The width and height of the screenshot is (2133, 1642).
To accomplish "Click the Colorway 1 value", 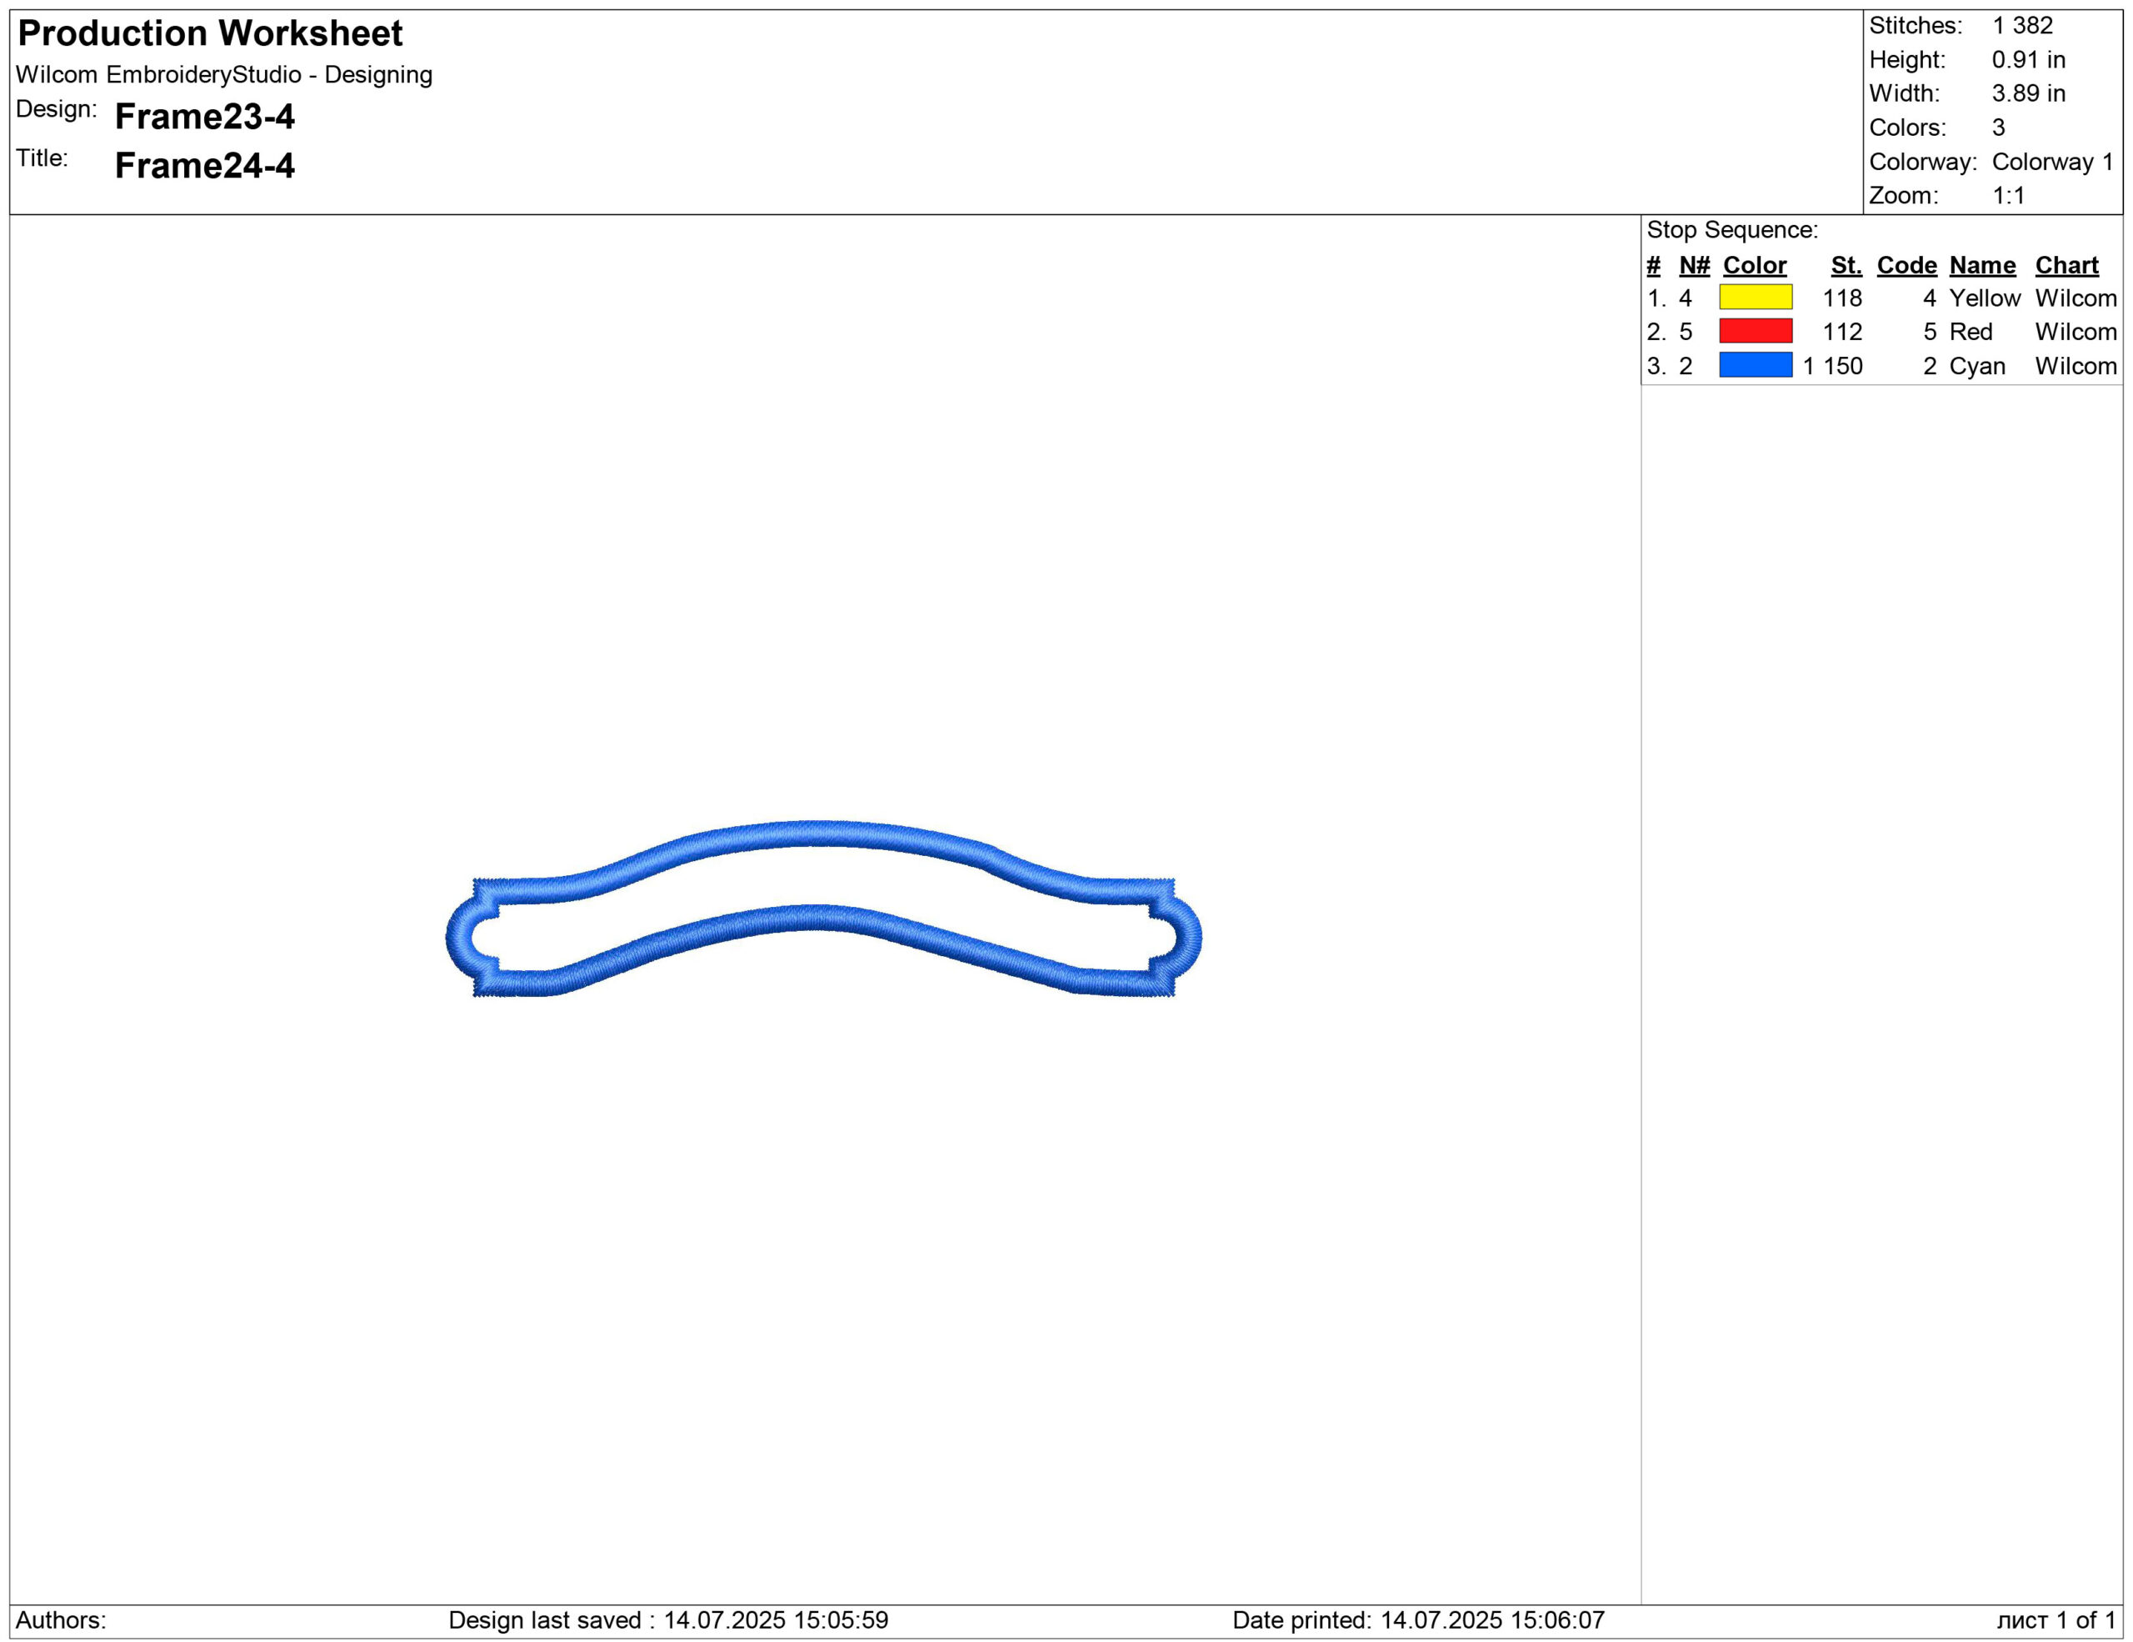I will (2052, 161).
